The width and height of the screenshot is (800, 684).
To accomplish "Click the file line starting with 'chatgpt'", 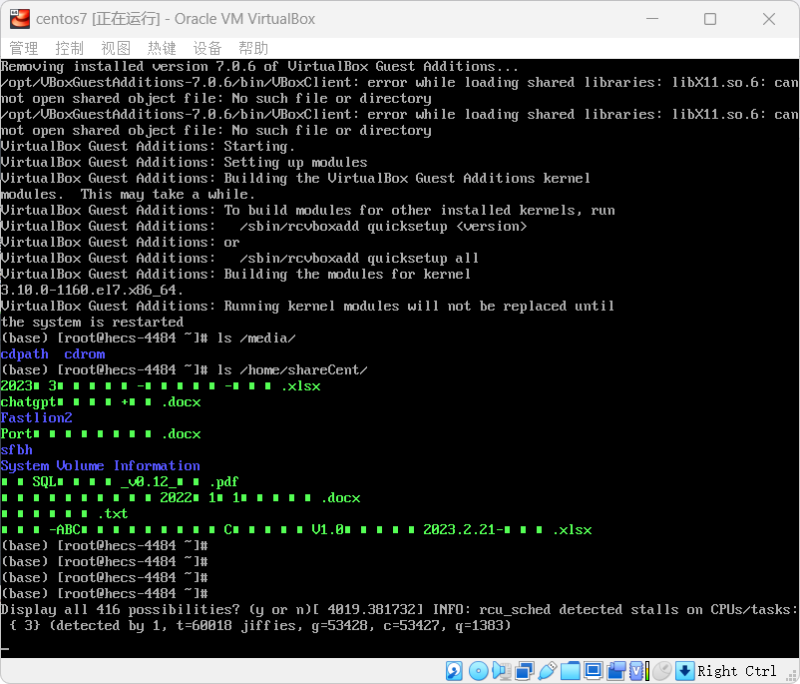I will coord(101,402).
